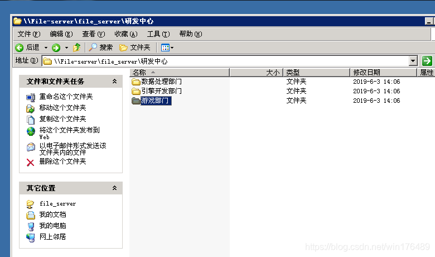Click 删除这个文件夹 link
The image size is (435, 257).
(62, 161)
